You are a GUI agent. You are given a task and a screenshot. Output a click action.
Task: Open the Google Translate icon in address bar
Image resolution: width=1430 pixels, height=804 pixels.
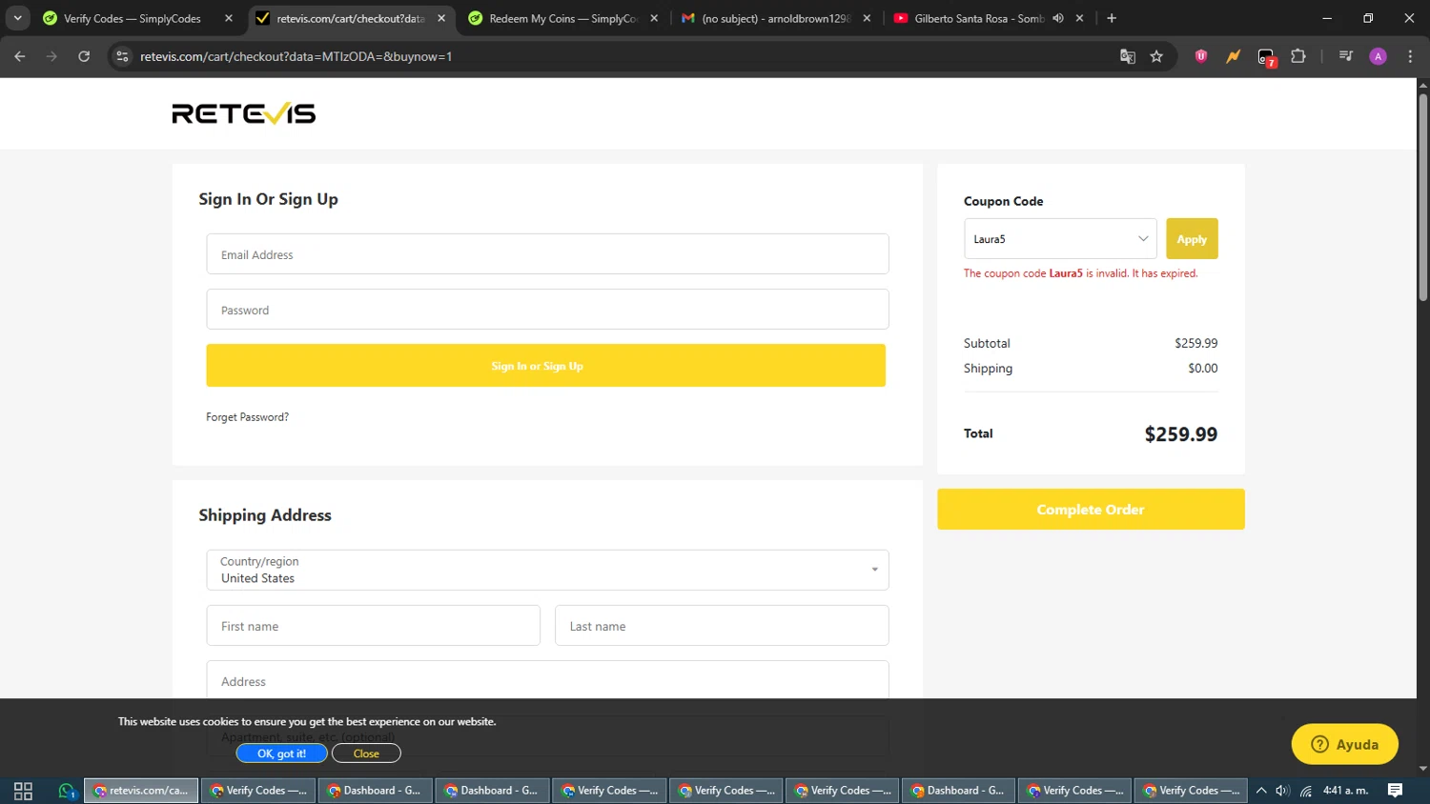pyautogui.click(x=1128, y=56)
